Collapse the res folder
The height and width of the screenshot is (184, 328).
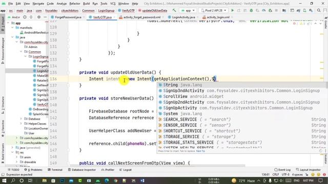(x=12, y=152)
